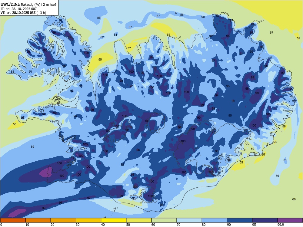Screen dimensions: 303x227
Task: Pick the pale green 60–70 legend swatch
Action: pos(164,220)
